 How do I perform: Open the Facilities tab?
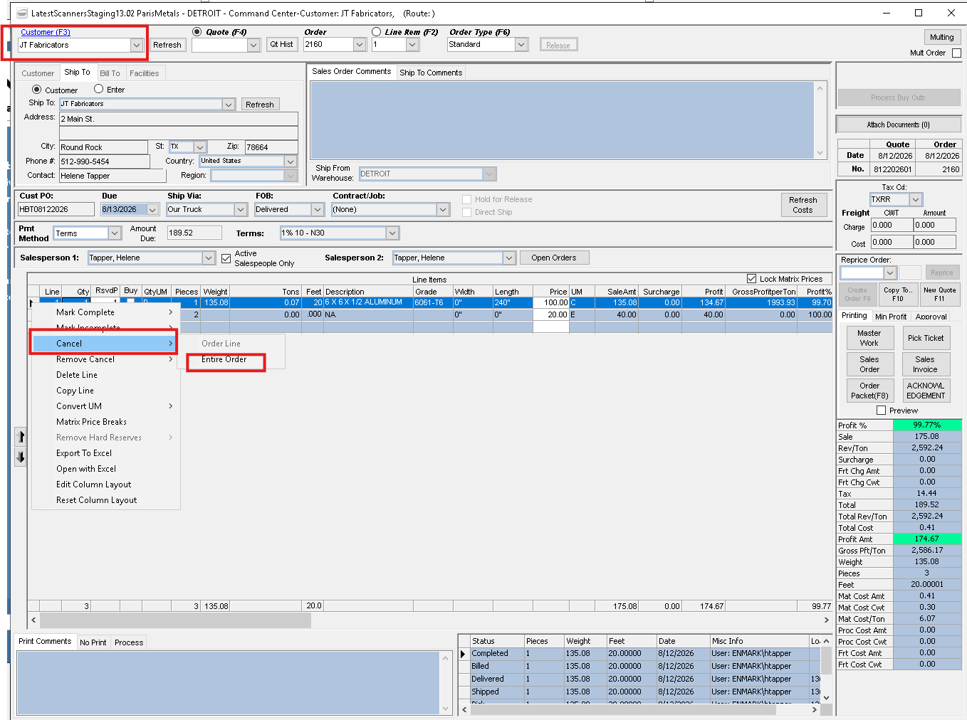(x=145, y=73)
